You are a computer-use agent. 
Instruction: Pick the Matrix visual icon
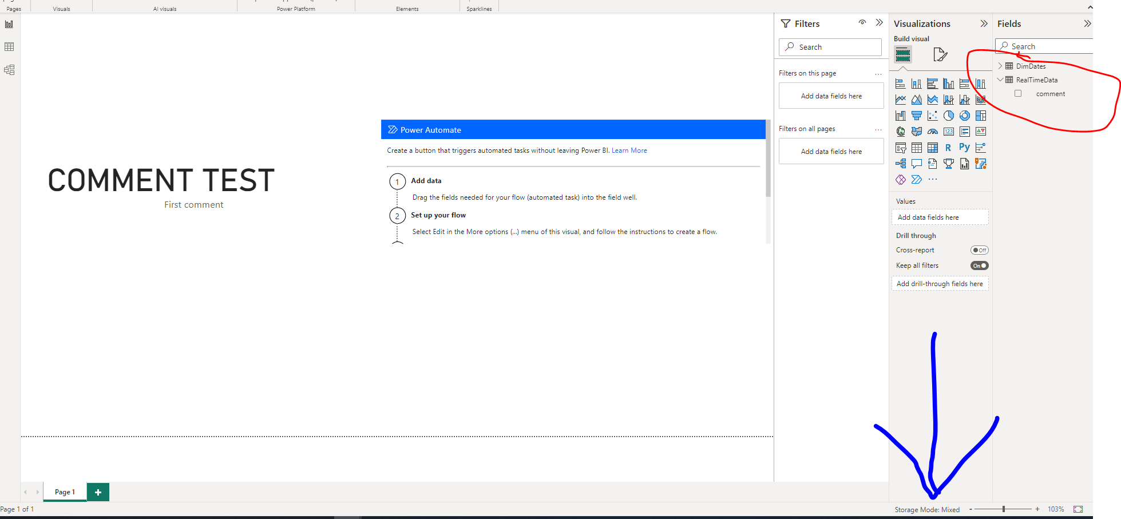tap(933, 148)
